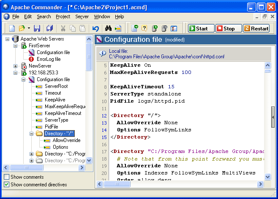This screenshot has width=278, height=199.
Task: Open the Window menu
Action: [102, 16]
